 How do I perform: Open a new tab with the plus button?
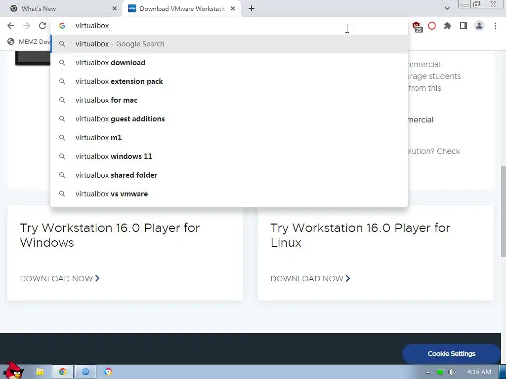coord(252,9)
